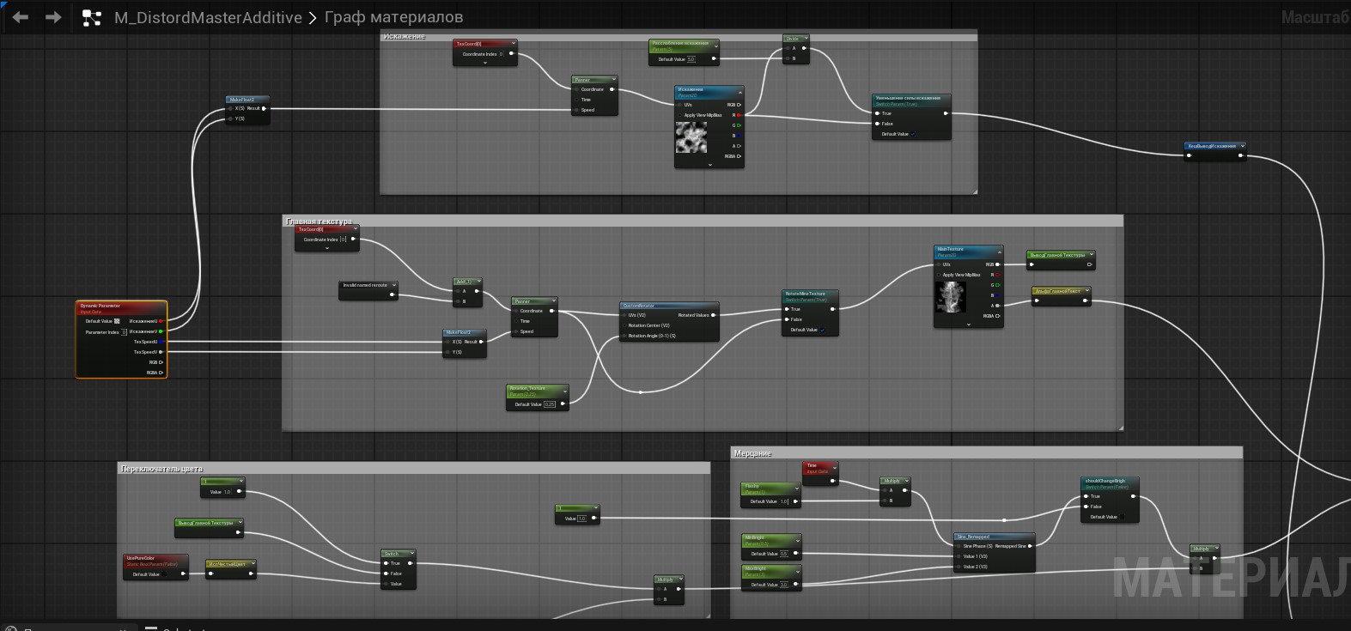This screenshot has width=1351, height=631.
Task: Open the Switch node dropdown arrow
Action: 411,554
